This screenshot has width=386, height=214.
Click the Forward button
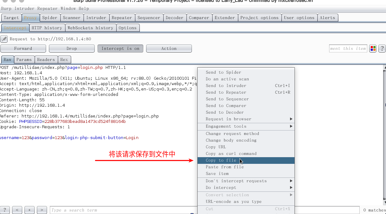(x=23, y=49)
